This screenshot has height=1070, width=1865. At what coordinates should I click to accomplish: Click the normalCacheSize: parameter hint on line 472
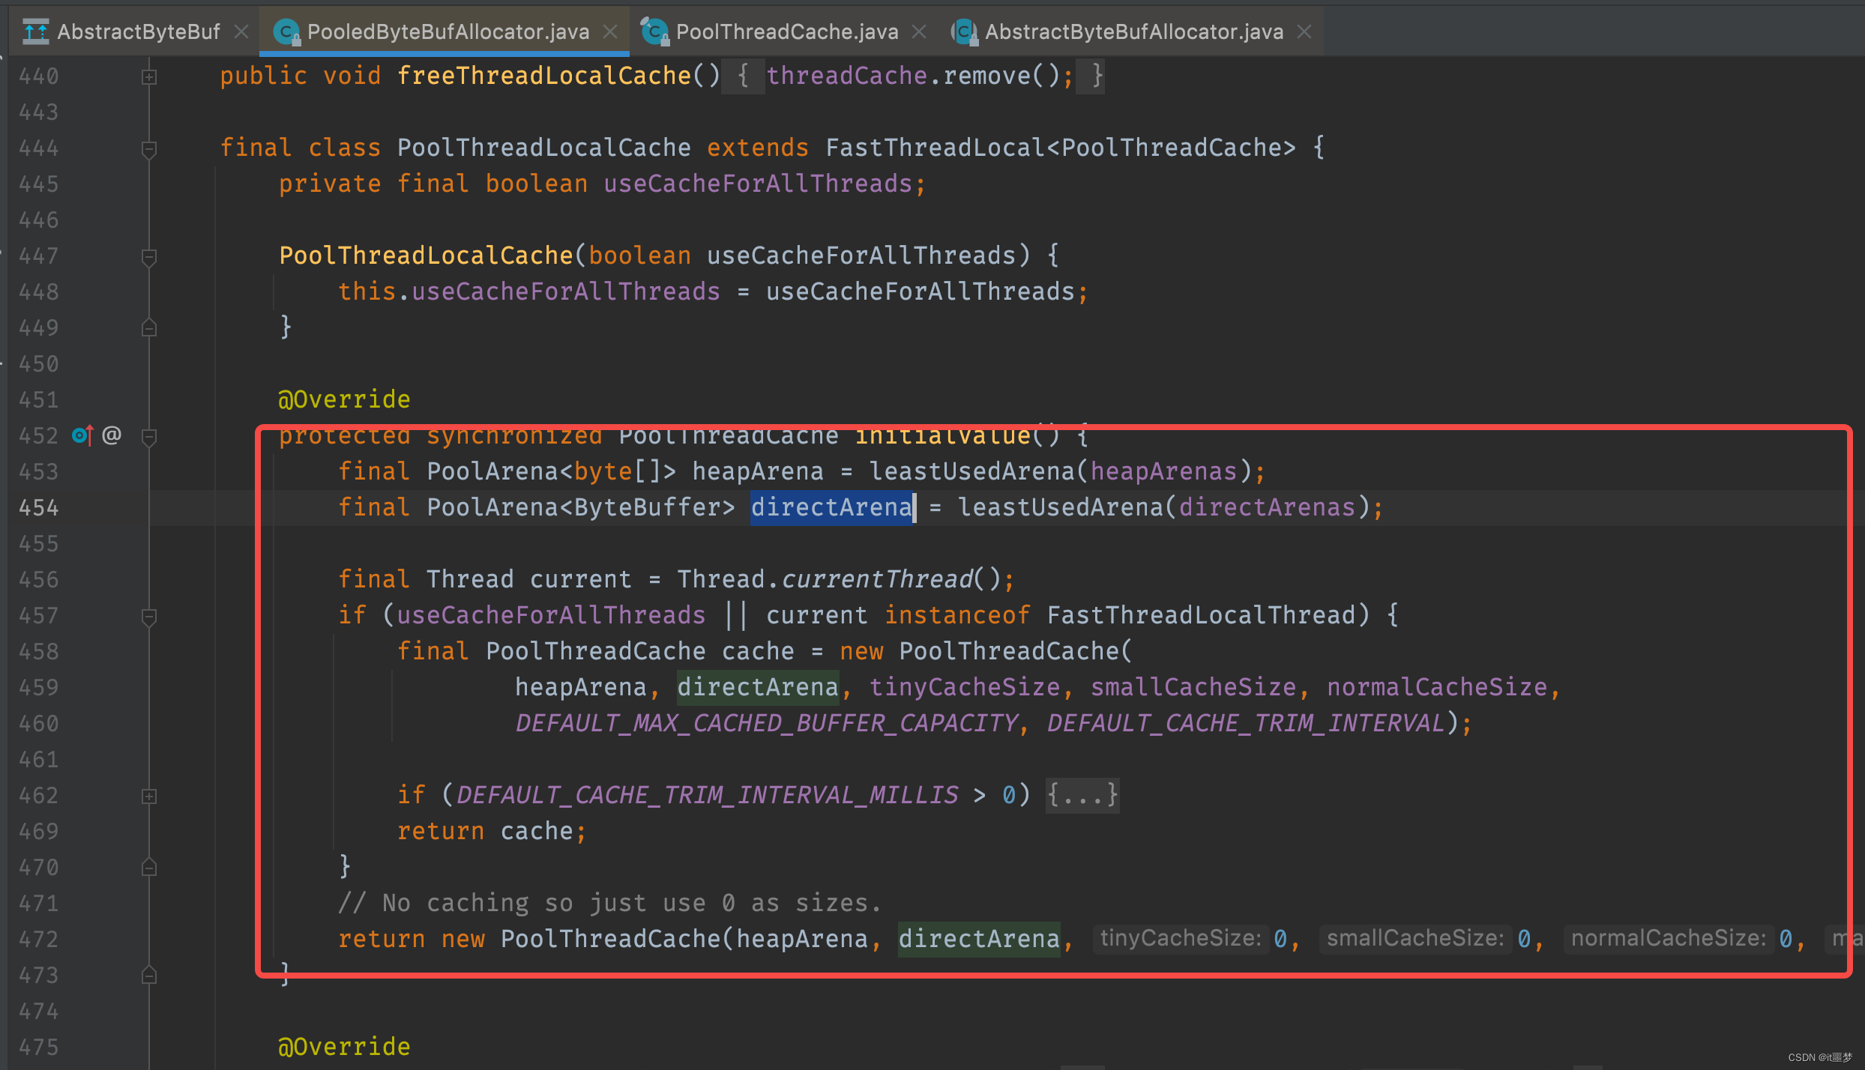tap(1669, 939)
